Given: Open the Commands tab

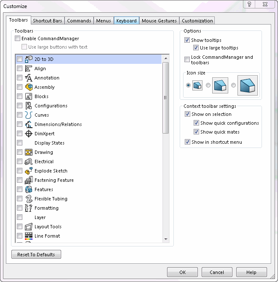Looking at the screenshot, I should pos(79,21).
